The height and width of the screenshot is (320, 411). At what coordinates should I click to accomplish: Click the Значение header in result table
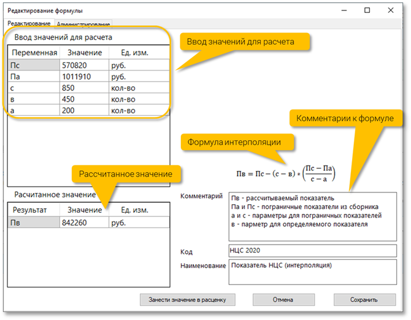click(85, 210)
